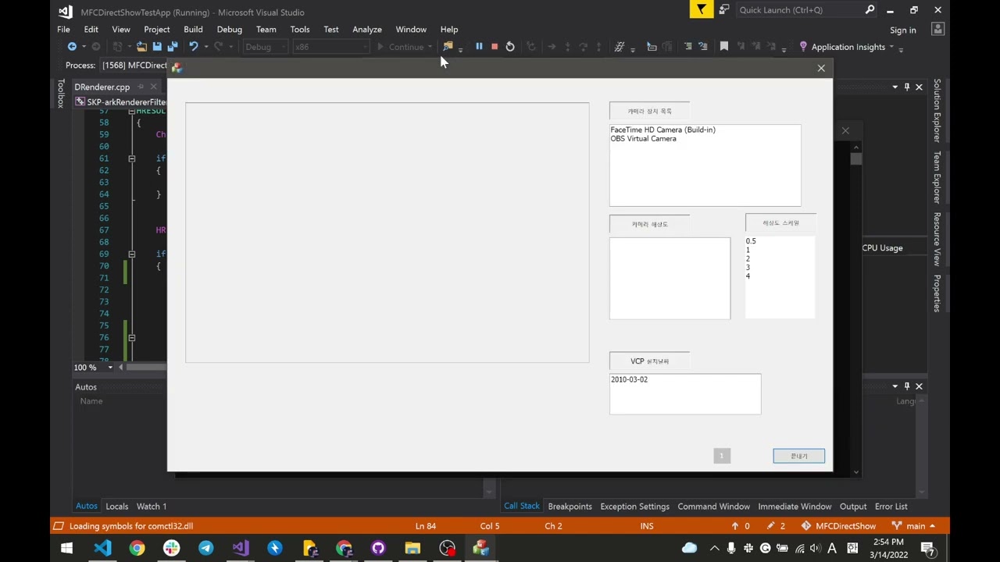The image size is (1000, 562).
Task: Switch to the Breakpoints tab
Action: pos(570,507)
